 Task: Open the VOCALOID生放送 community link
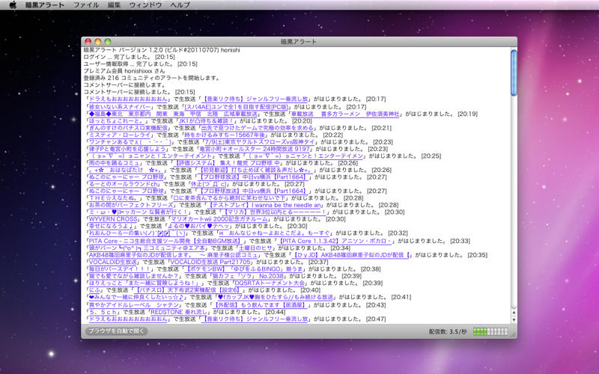pos(113,263)
